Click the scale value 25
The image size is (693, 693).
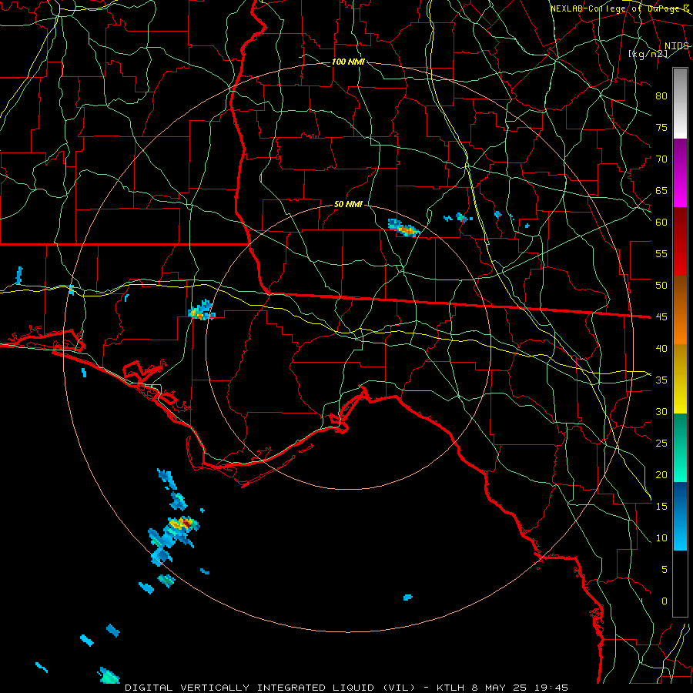(x=661, y=444)
